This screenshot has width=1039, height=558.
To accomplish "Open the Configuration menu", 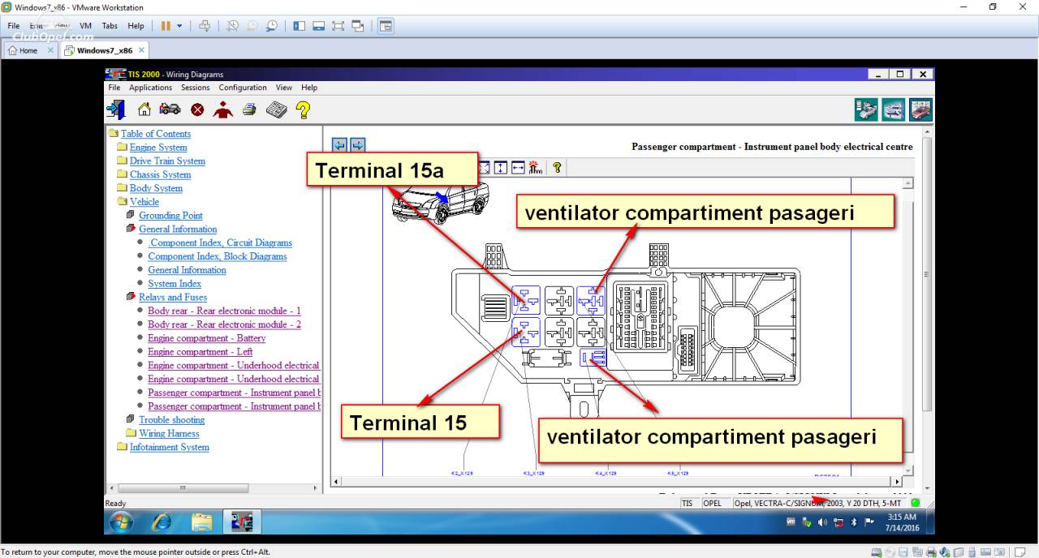I will 243,88.
